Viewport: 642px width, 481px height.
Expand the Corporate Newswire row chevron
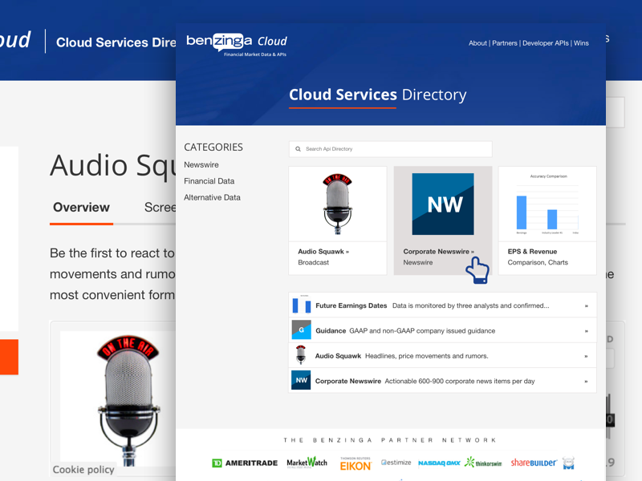point(587,381)
